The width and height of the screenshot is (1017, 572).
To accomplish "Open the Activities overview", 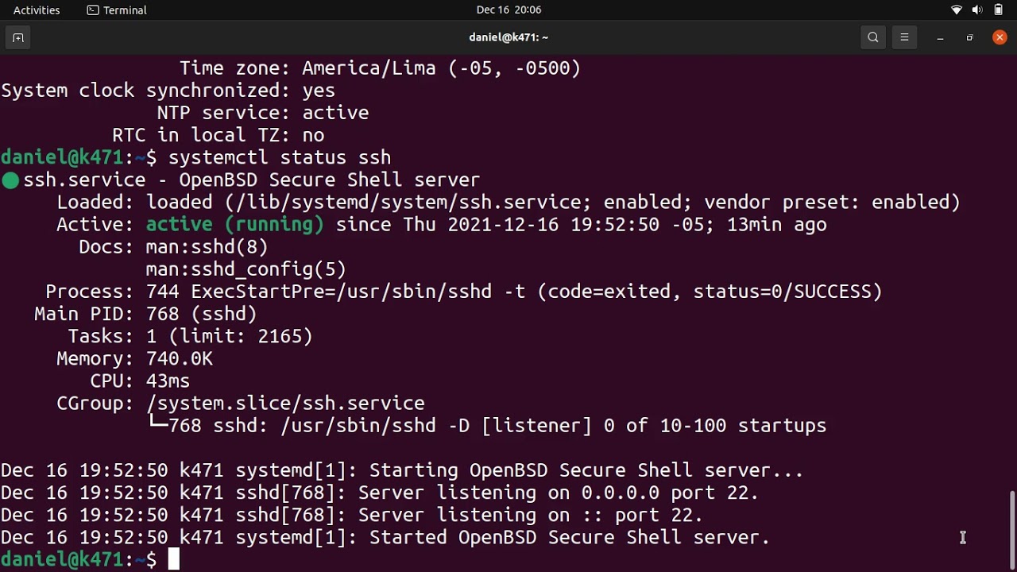I will 37,10.
